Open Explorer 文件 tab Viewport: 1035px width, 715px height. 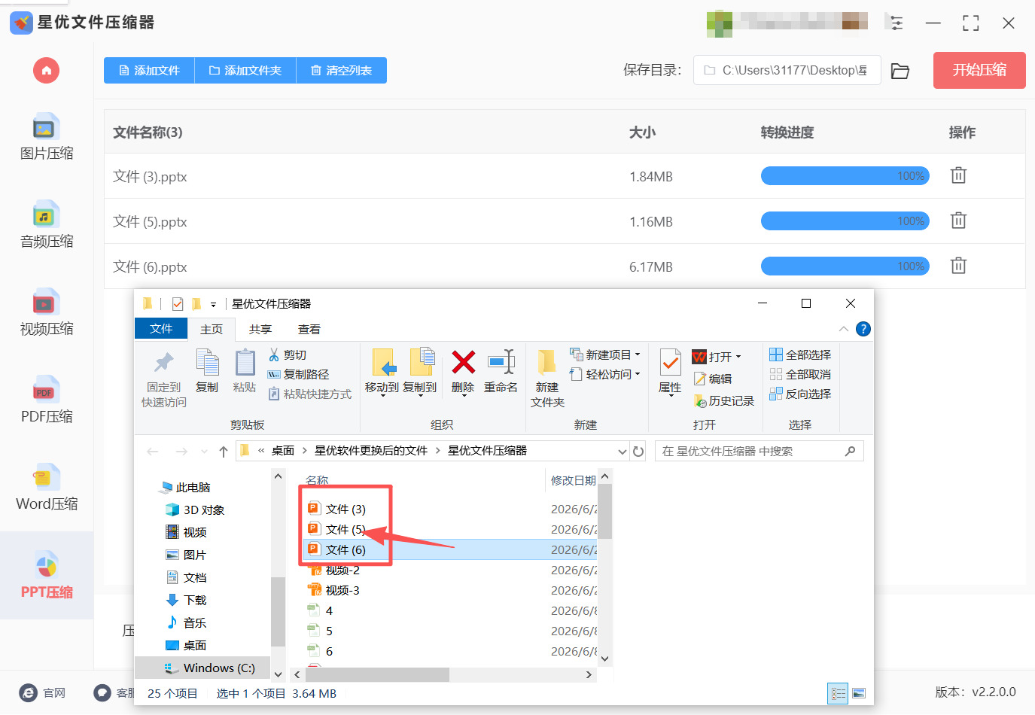(161, 329)
